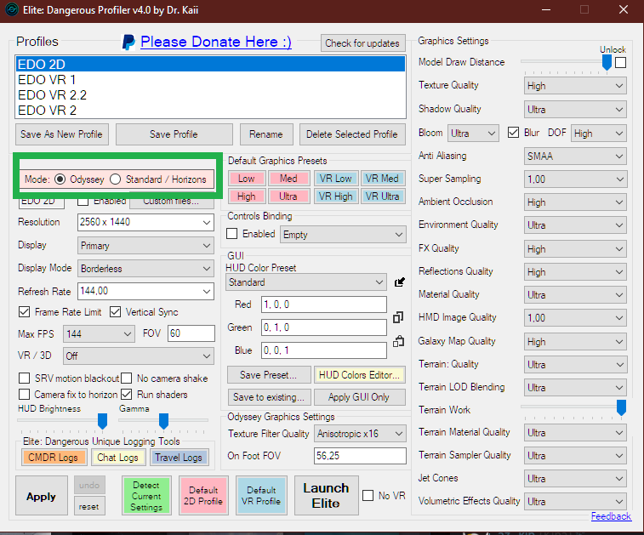Click the Launch Elite button
Image resolution: width=644 pixels, height=535 pixels.
coord(326,496)
